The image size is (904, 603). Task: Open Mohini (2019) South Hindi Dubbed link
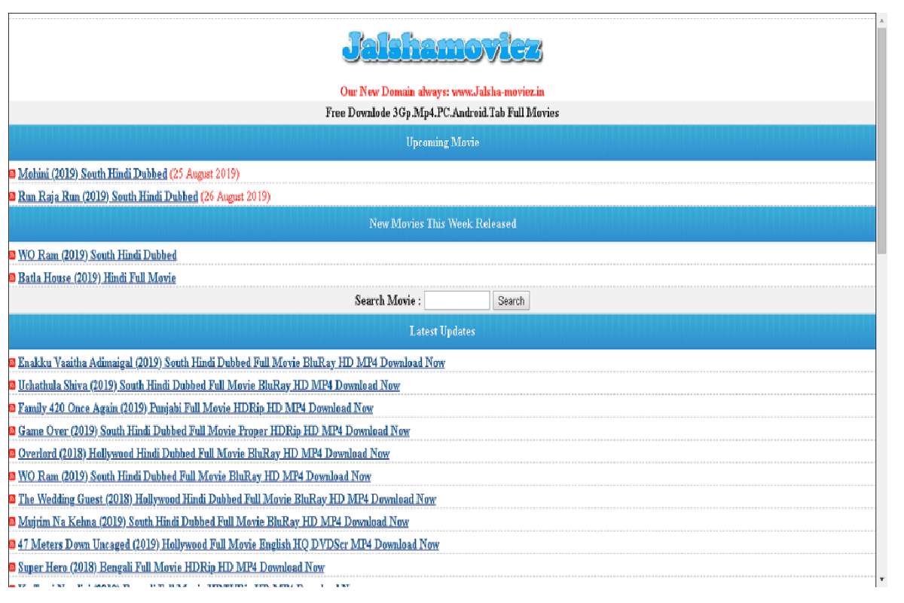(93, 174)
